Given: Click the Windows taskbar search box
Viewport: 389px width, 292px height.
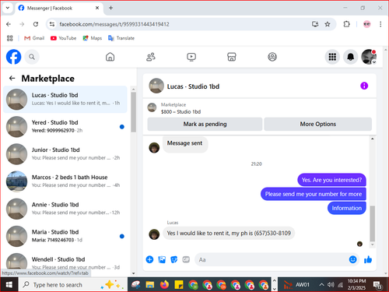Looking at the screenshot, I should (x=72, y=285).
